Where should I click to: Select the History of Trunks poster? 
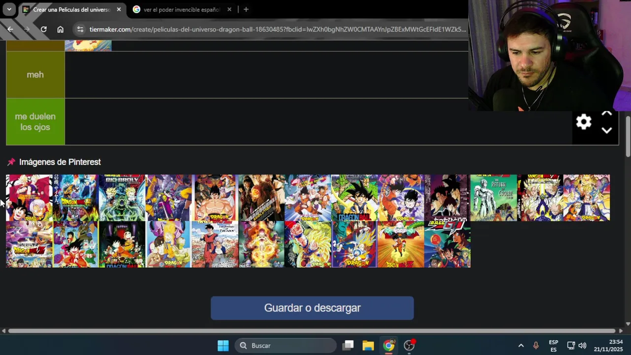(x=215, y=244)
